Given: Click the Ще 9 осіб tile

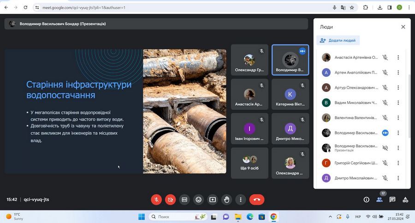Looking at the screenshot, I should coord(249,163).
